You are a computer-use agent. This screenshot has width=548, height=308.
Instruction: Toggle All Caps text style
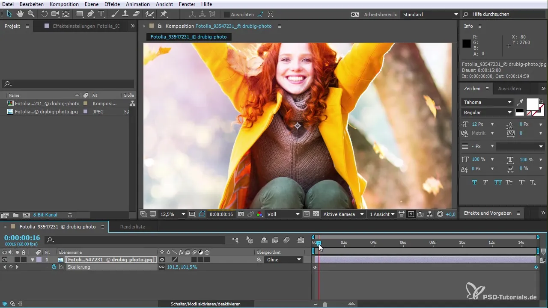coord(498,182)
